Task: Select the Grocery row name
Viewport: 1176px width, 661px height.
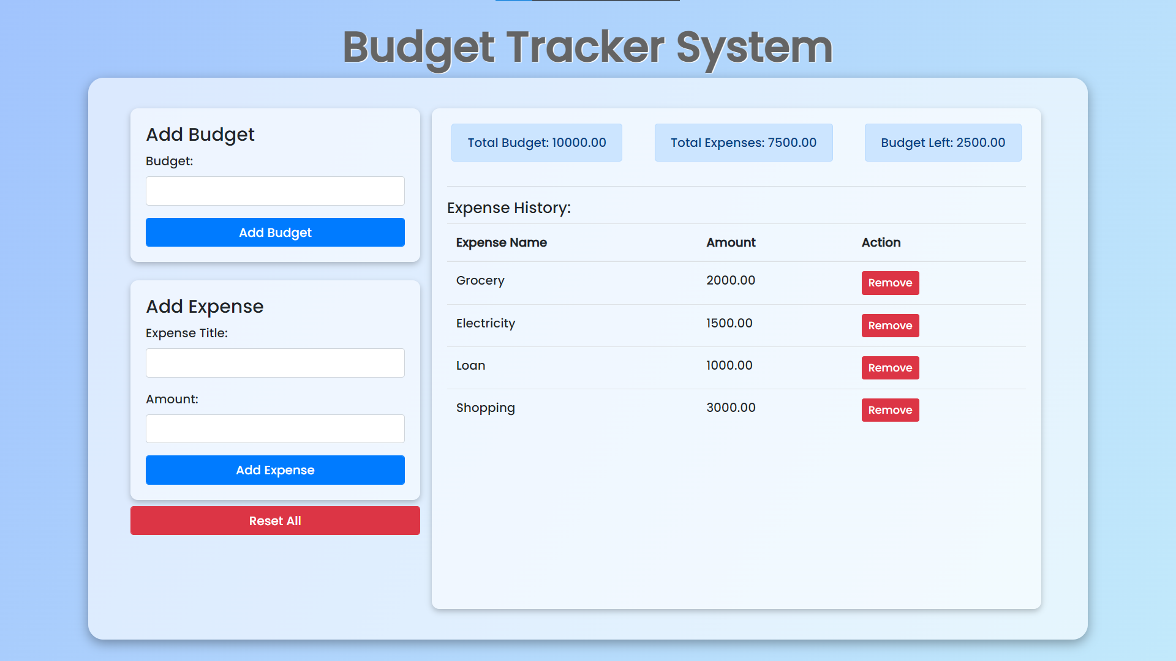Action: pyautogui.click(x=480, y=280)
